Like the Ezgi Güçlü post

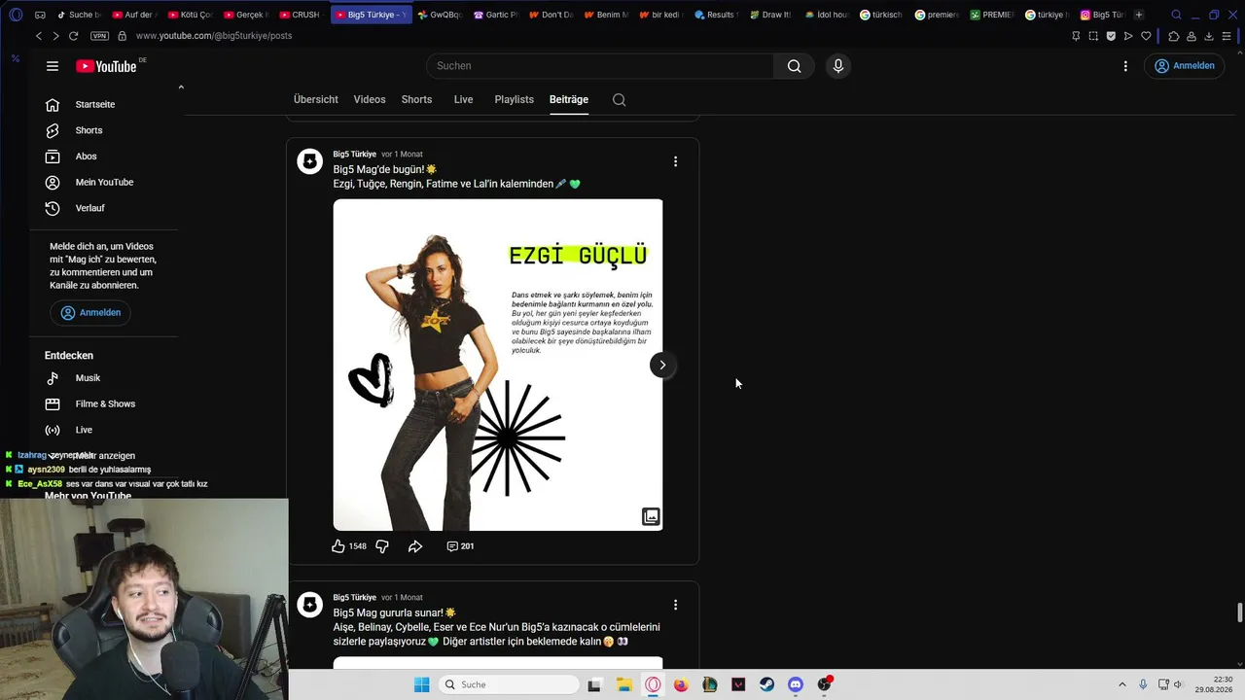tap(338, 546)
